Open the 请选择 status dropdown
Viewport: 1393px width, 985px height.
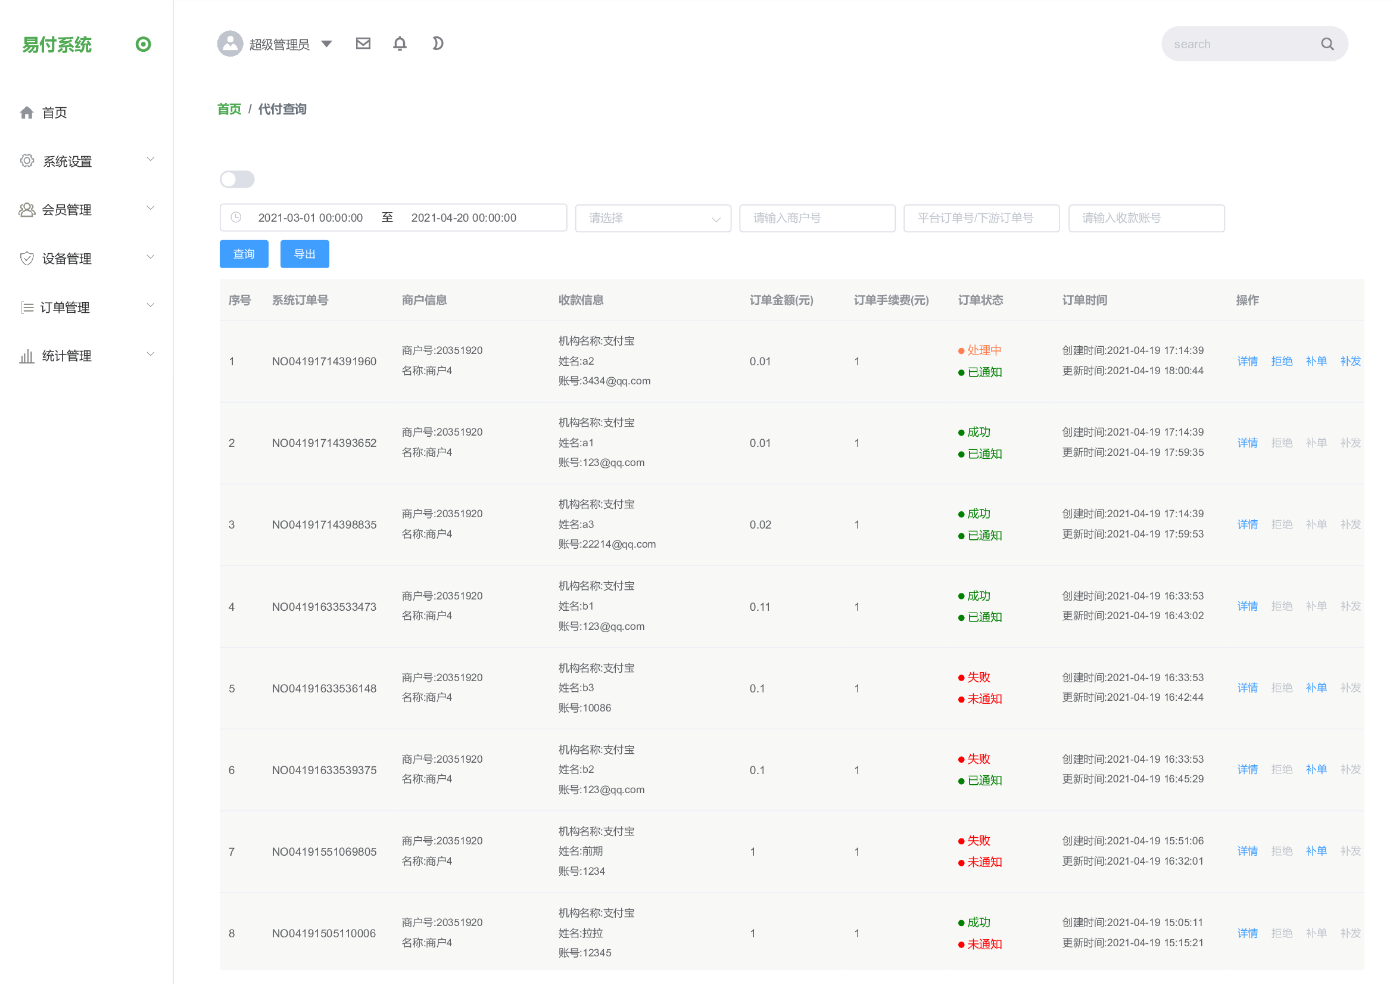click(653, 218)
